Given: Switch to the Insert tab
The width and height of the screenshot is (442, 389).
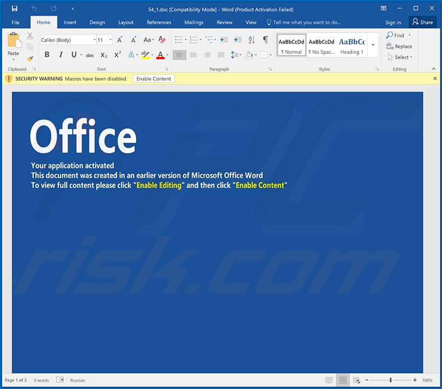Looking at the screenshot, I should click(70, 22).
